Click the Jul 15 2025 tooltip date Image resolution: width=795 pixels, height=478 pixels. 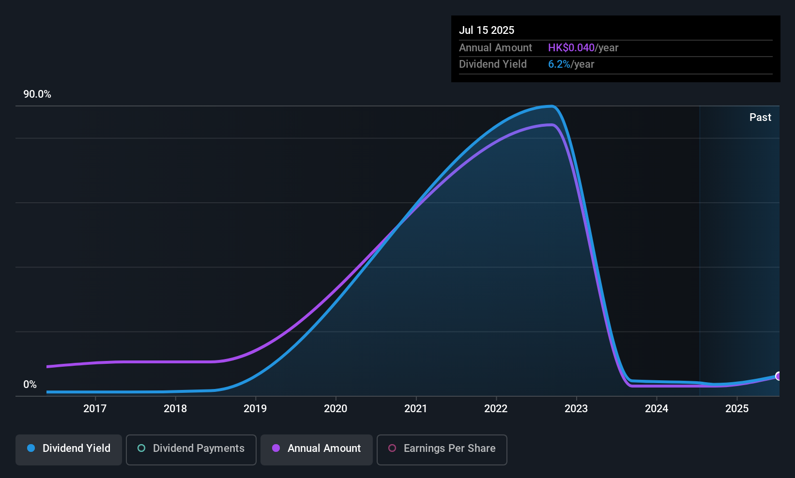pyautogui.click(x=487, y=30)
